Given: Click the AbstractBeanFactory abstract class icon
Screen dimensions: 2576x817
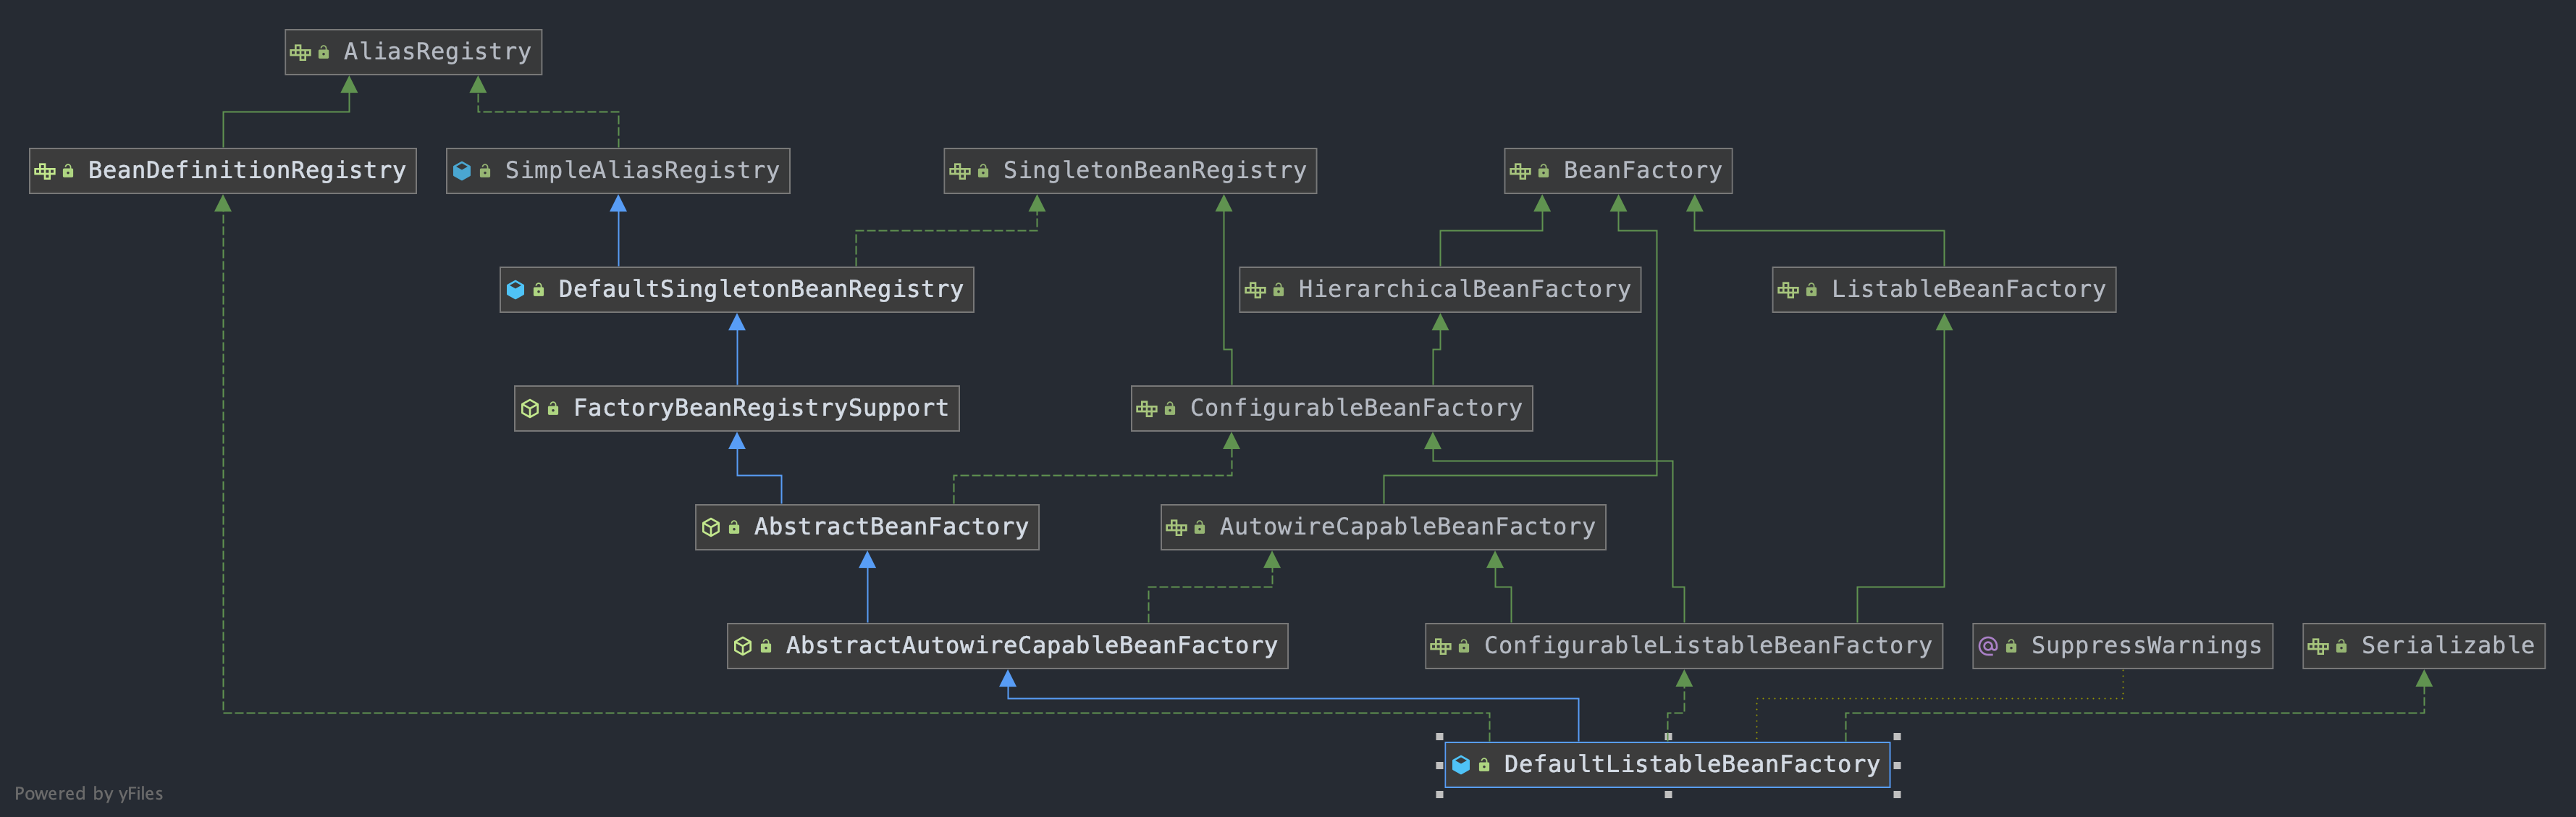Looking at the screenshot, I should tap(711, 527).
